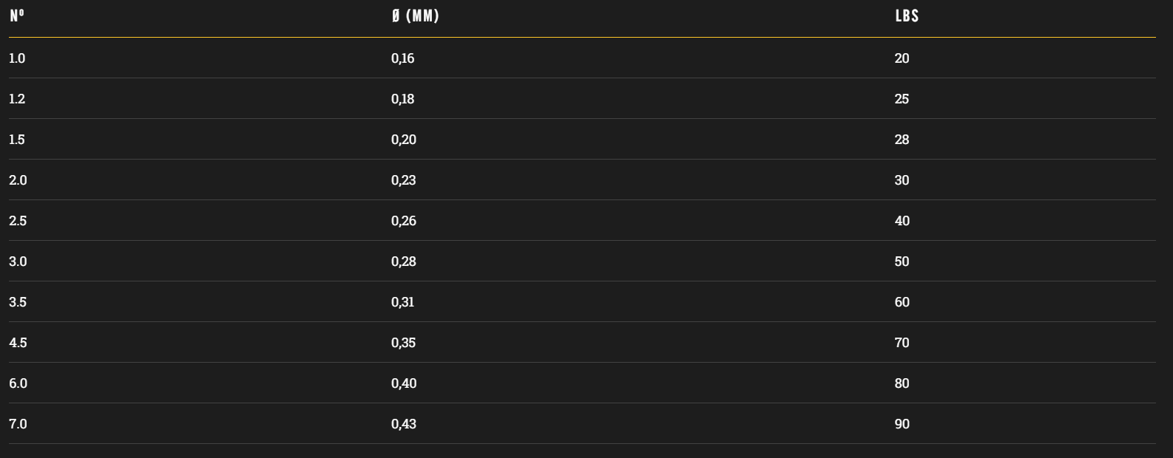Click the Ø (MM) column header
Viewport: 1173px width, 458px height.
415,16
